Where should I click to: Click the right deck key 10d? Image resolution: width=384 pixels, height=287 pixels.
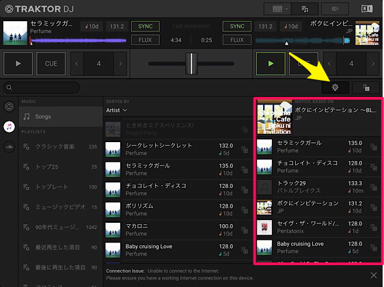coord(291,27)
